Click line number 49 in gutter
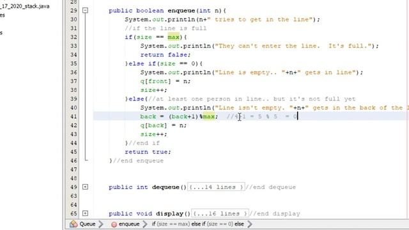The height and width of the screenshot is (230, 409). pyautogui.click(x=73, y=187)
